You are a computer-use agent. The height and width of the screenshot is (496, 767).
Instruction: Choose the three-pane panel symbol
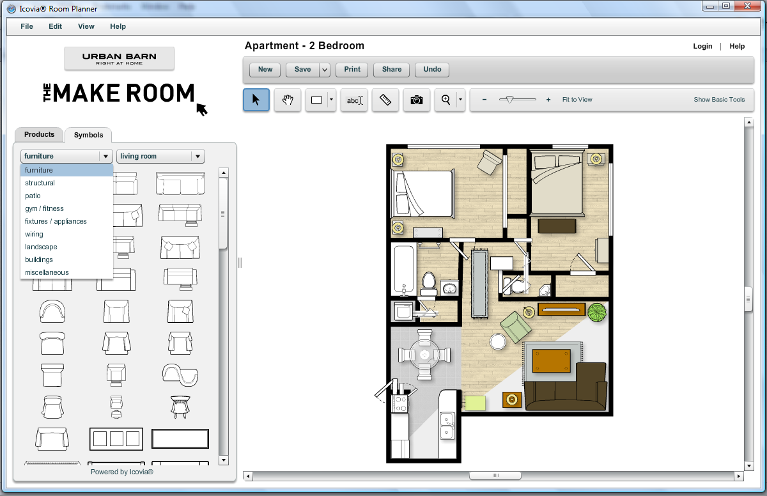[x=116, y=438]
